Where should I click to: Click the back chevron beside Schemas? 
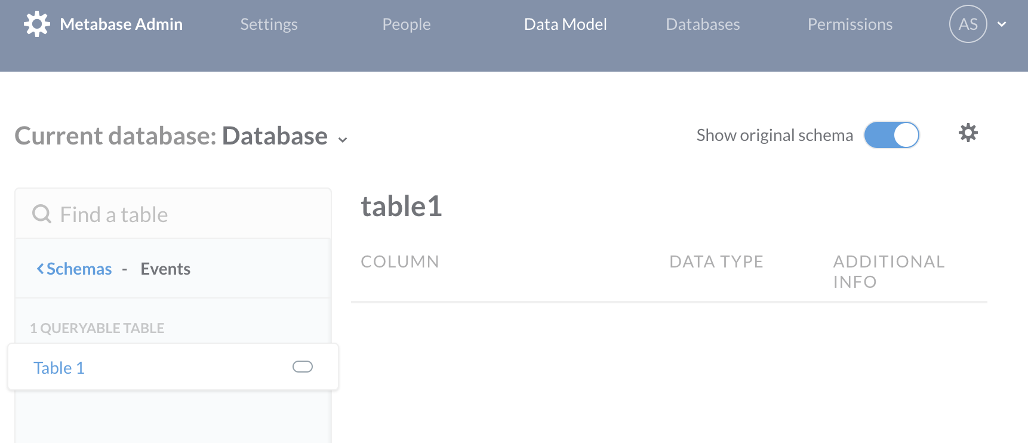coord(40,269)
